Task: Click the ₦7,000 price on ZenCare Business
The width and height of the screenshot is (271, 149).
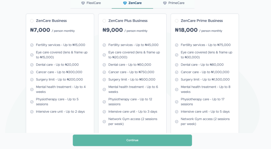Action: coord(40,30)
